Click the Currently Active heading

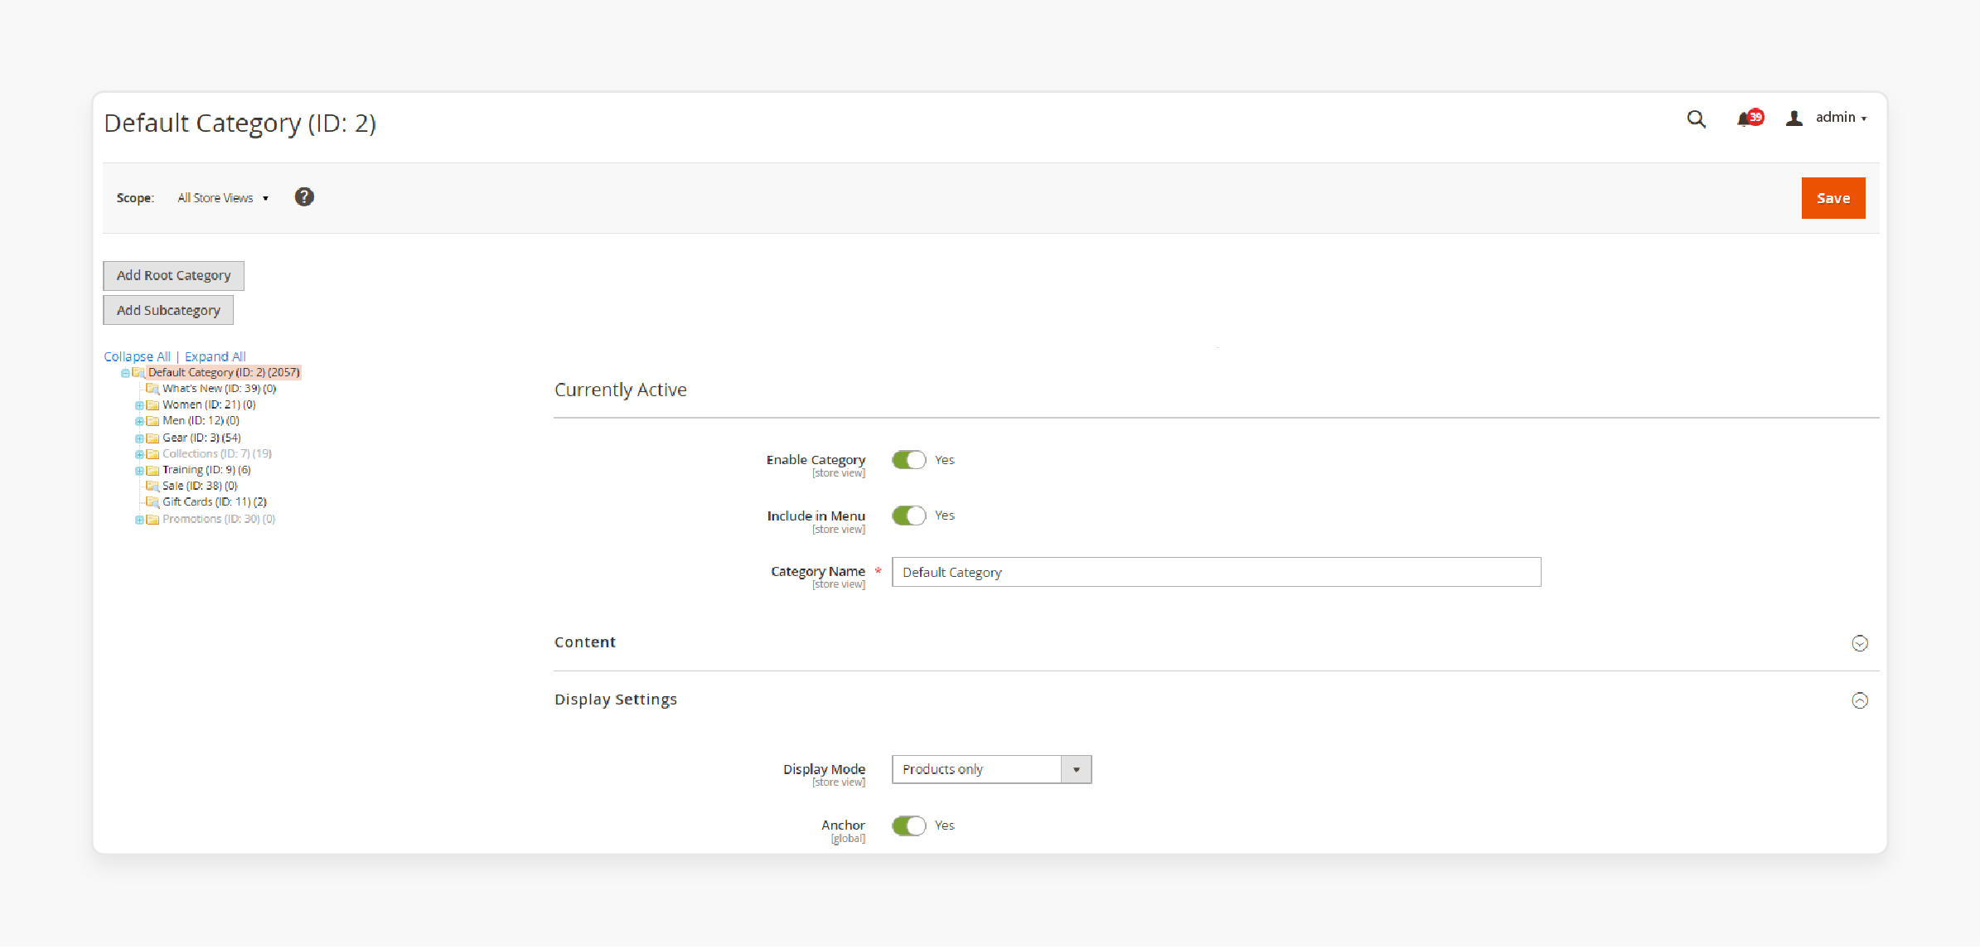621,390
